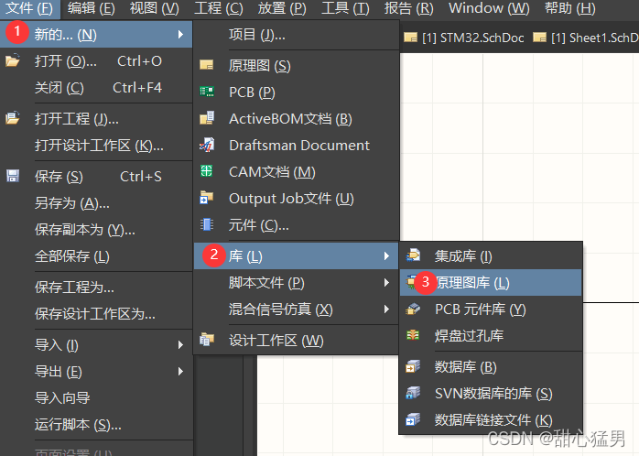Click the pad via library icon
Viewport: 639px width, 456px height.
coord(413,335)
